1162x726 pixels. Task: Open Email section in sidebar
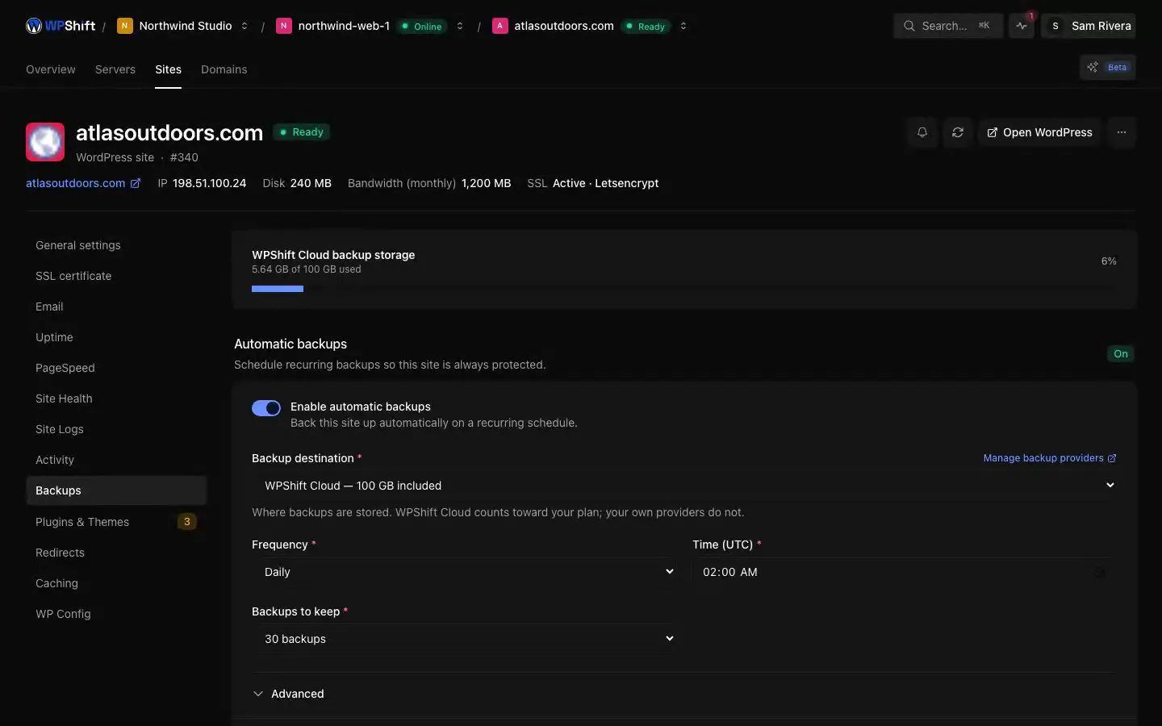point(116,307)
